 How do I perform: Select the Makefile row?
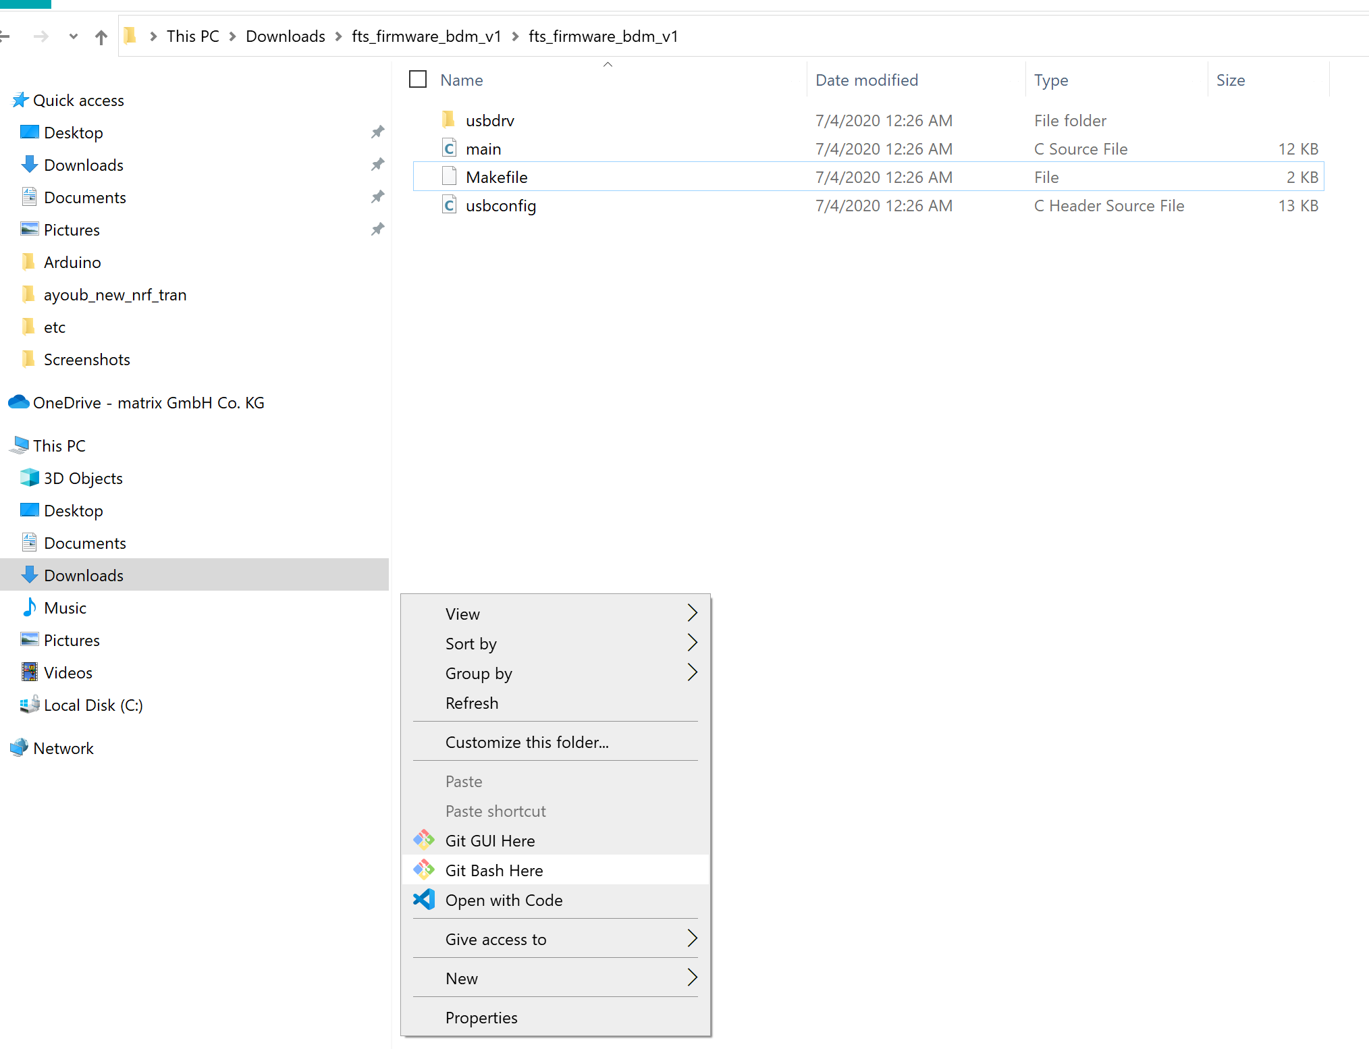click(497, 177)
